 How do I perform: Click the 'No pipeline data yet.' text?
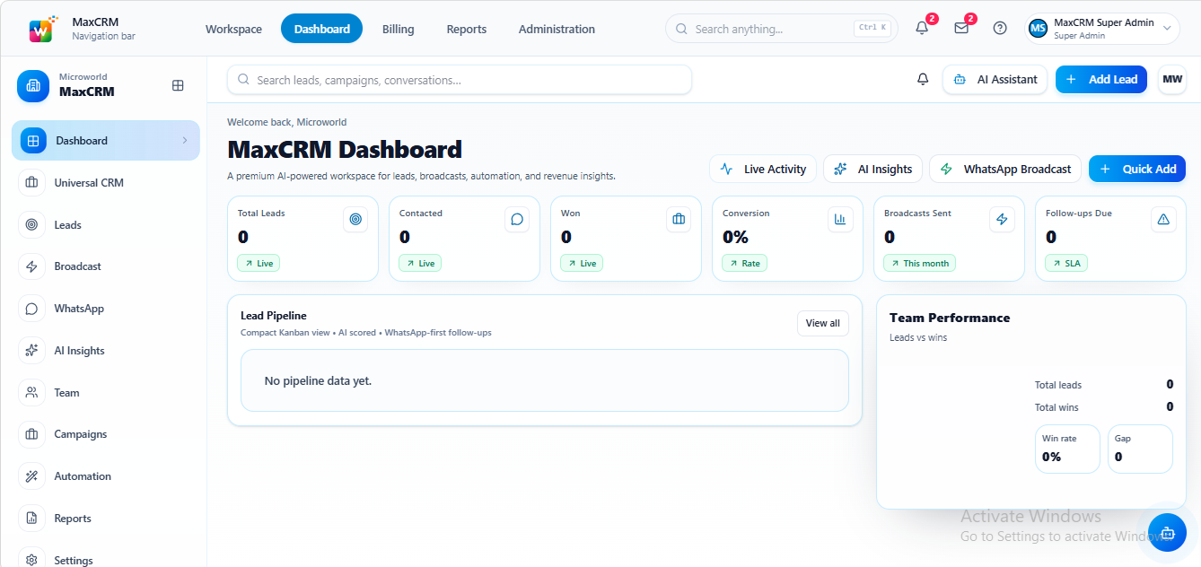tap(318, 380)
